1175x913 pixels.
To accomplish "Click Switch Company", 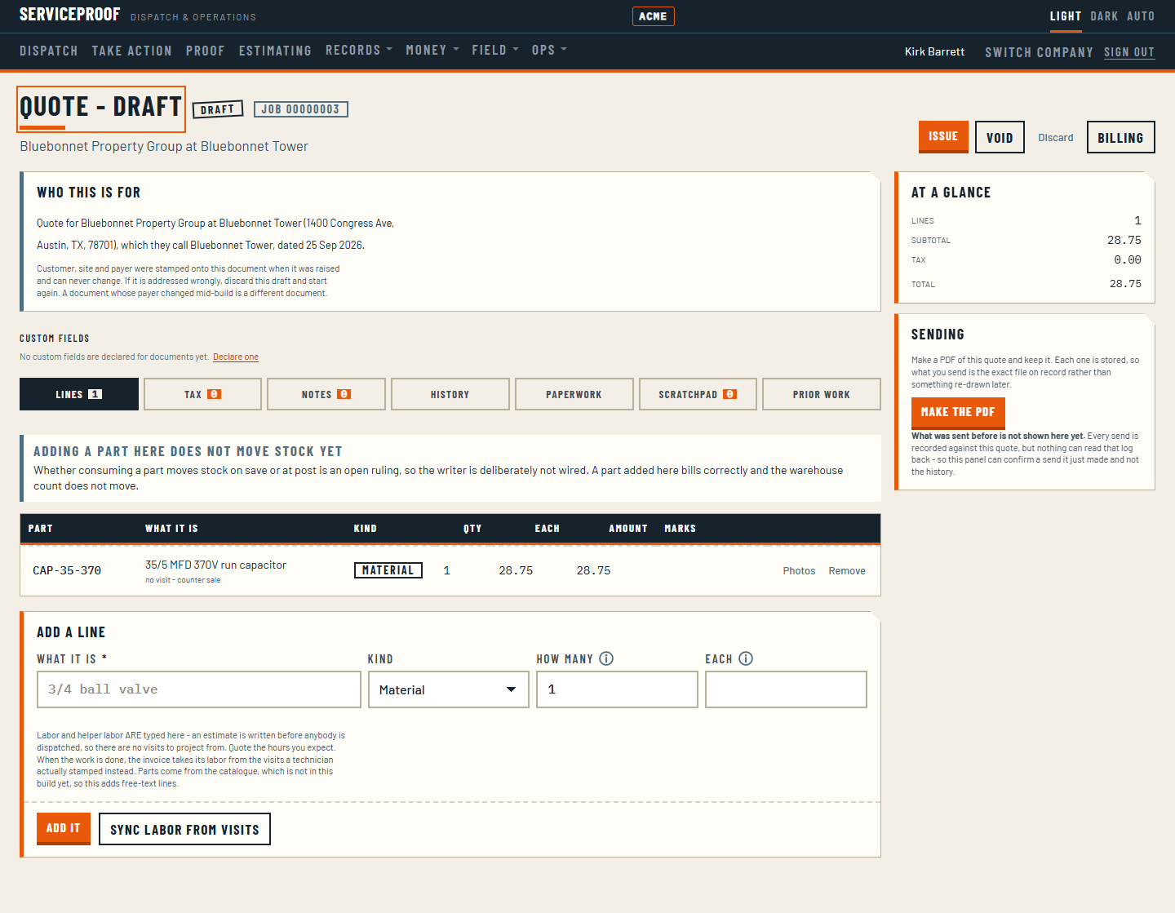I will (x=1039, y=52).
